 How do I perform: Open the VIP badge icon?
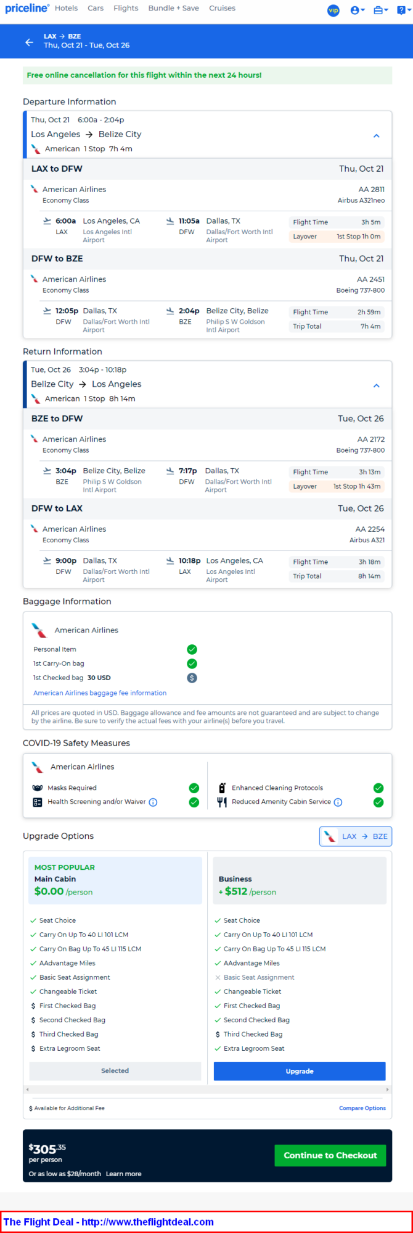coord(333,11)
